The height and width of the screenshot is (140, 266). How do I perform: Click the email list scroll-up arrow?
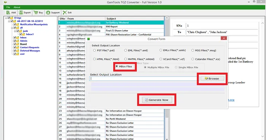click(166, 18)
